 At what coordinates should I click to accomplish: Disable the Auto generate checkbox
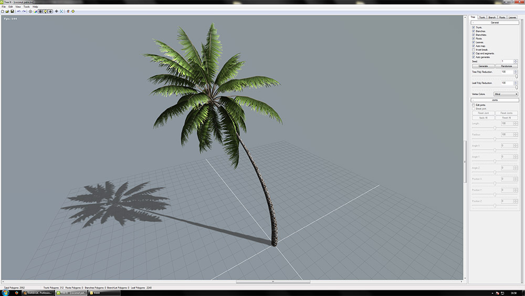474,57
